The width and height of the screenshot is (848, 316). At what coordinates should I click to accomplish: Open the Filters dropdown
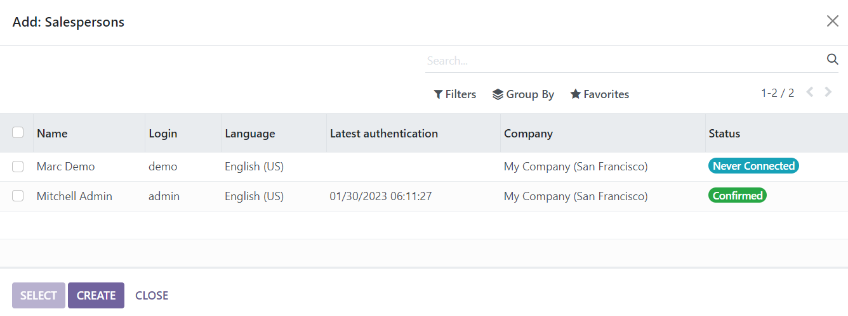click(x=454, y=94)
